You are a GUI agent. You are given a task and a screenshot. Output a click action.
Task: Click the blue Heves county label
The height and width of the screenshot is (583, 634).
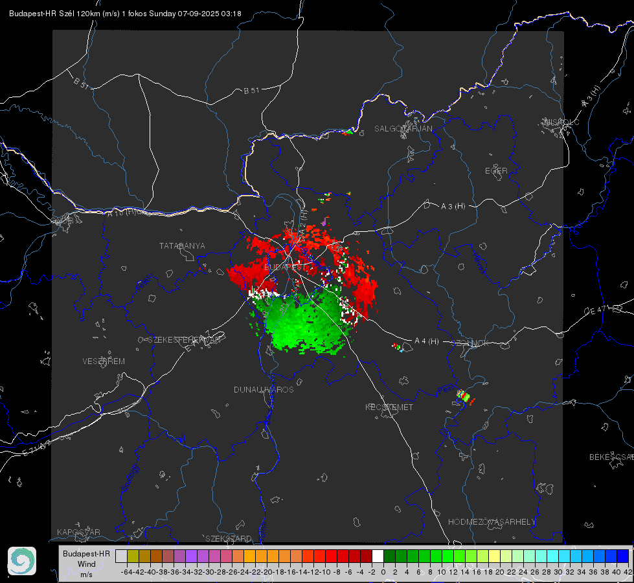pyautogui.click(x=479, y=264)
